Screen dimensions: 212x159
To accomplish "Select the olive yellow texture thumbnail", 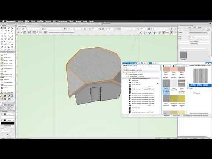I will 174,99.
